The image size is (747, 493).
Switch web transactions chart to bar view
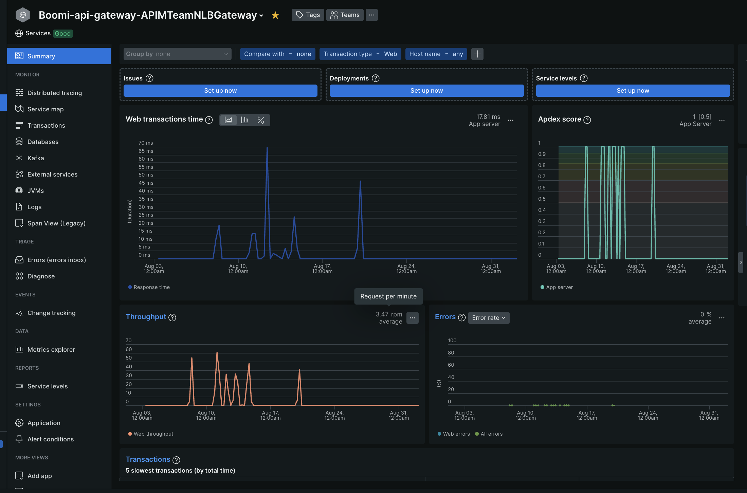244,120
